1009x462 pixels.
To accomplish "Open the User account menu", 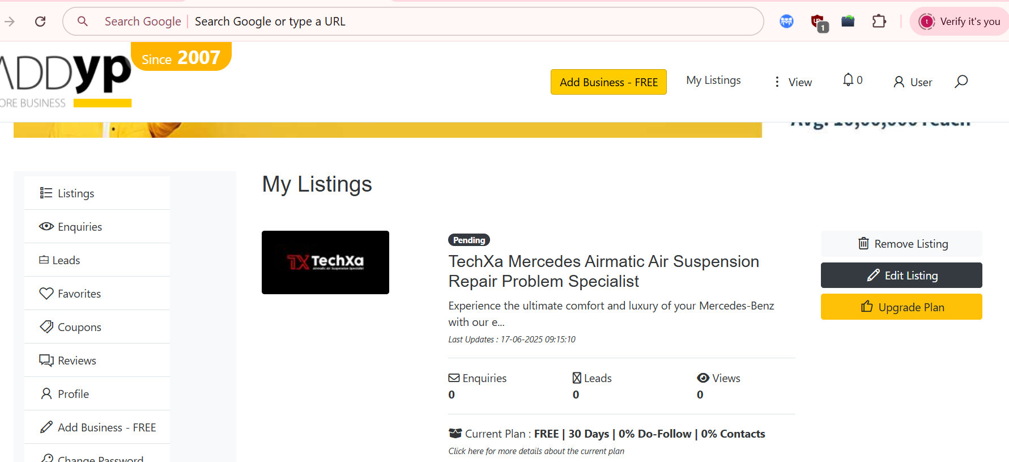I will (913, 82).
